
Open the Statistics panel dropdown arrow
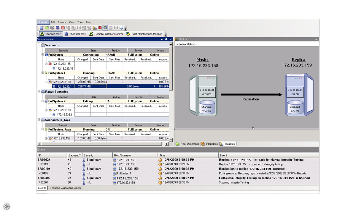click(x=316, y=39)
